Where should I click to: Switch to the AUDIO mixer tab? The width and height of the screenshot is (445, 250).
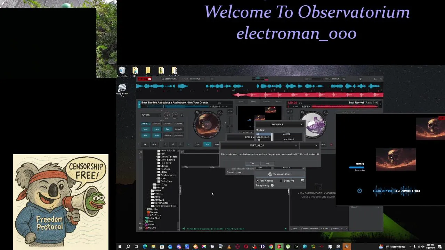click(241, 102)
